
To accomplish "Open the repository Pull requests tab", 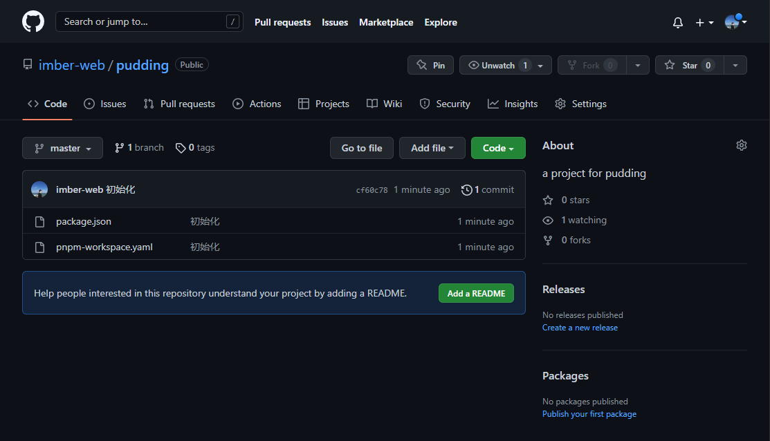I will tap(179, 104).
